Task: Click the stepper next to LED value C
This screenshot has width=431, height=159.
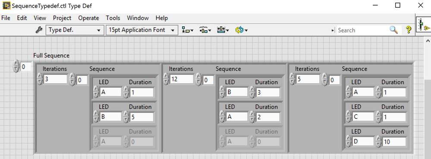Action: 349,116
